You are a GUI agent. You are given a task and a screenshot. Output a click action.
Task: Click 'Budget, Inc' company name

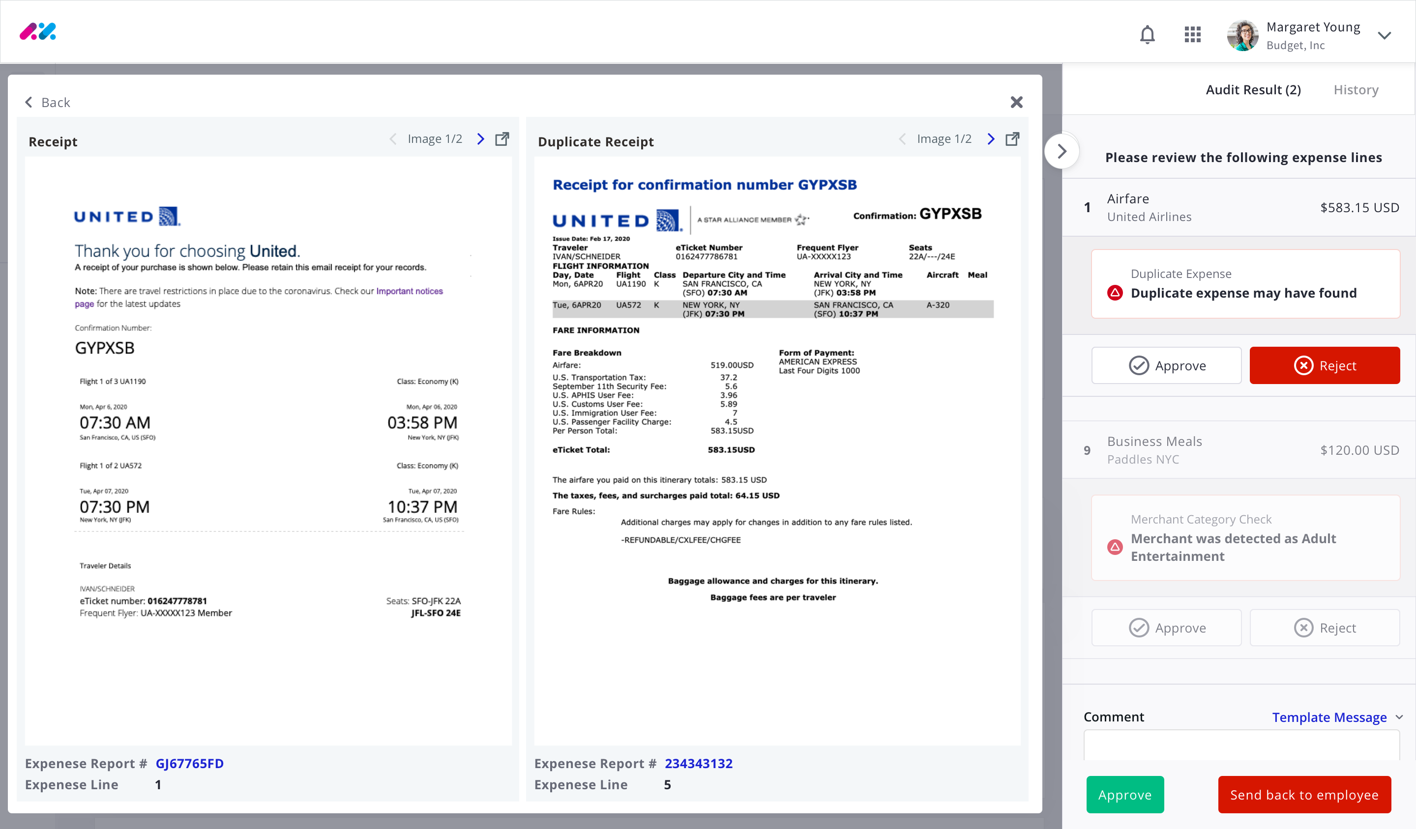click(x=1295, y=46)
